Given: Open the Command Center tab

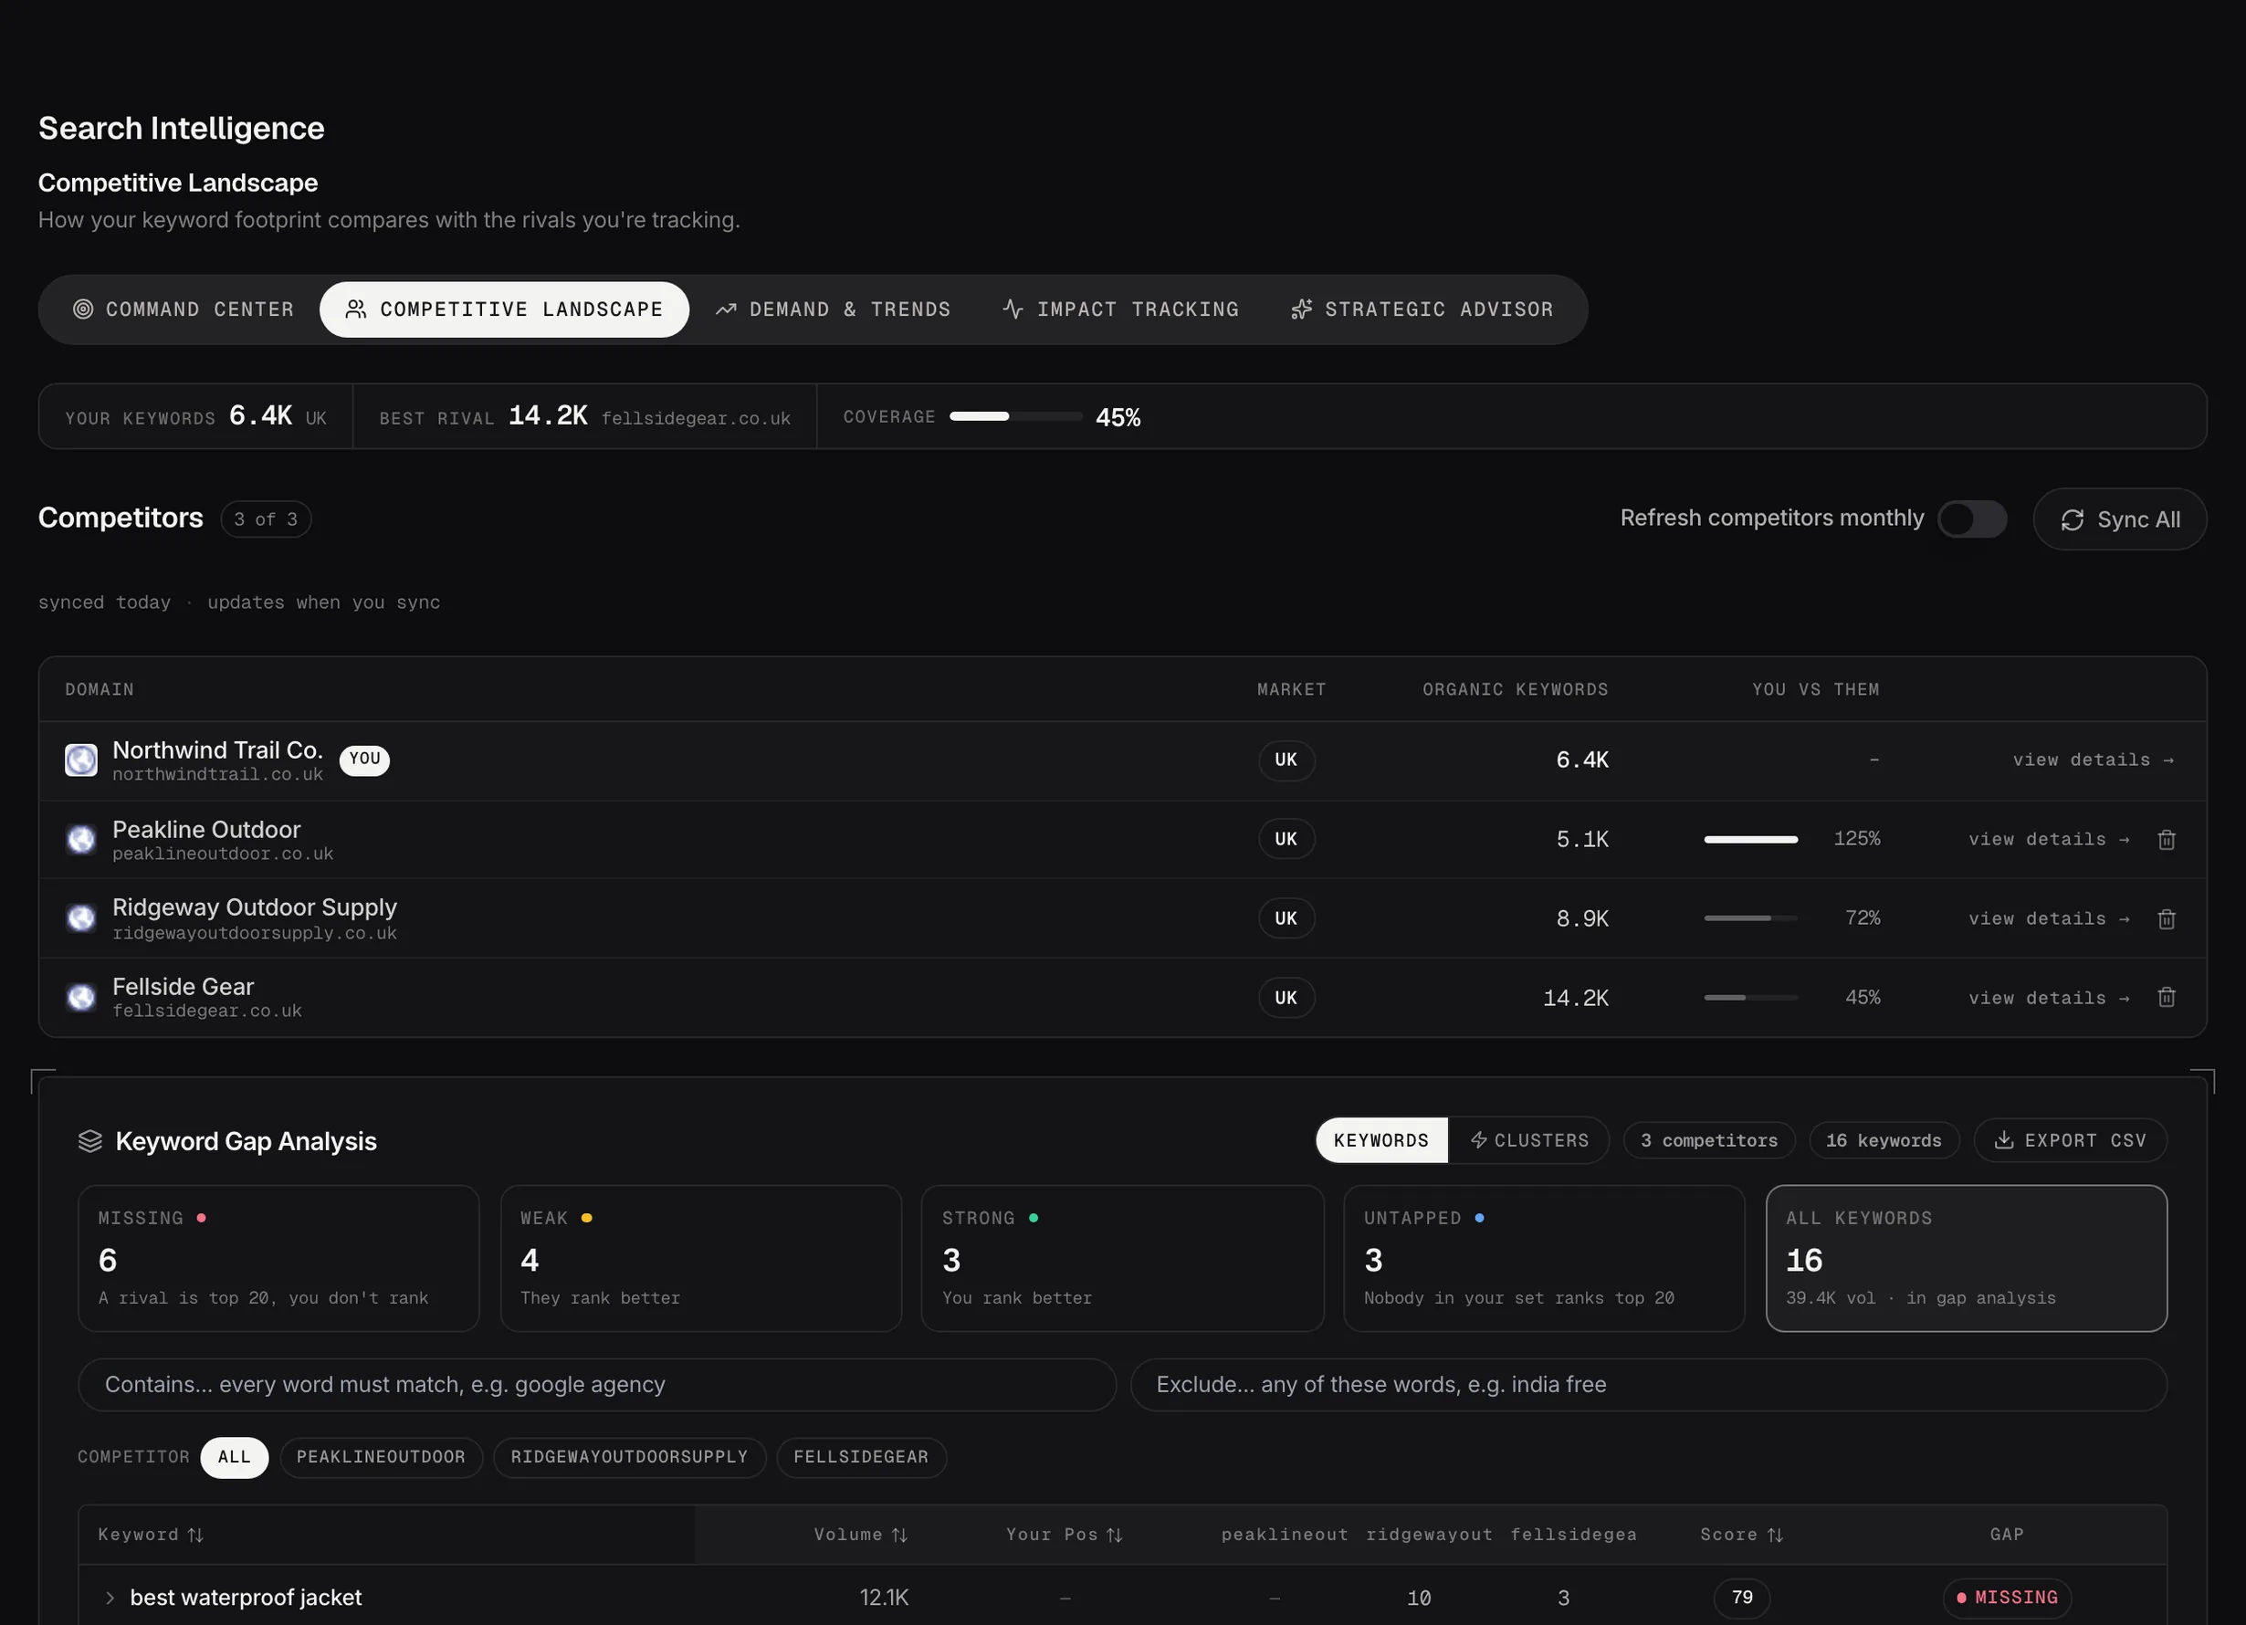Looking at the screenshot, I should click(x=184, y=310).
